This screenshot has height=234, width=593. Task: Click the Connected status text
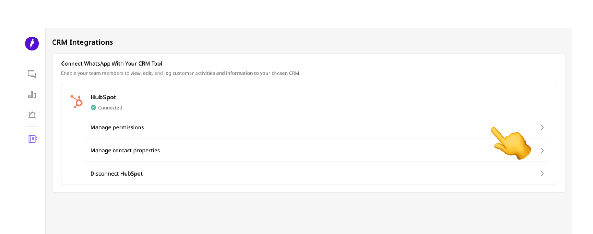(110, 108)
